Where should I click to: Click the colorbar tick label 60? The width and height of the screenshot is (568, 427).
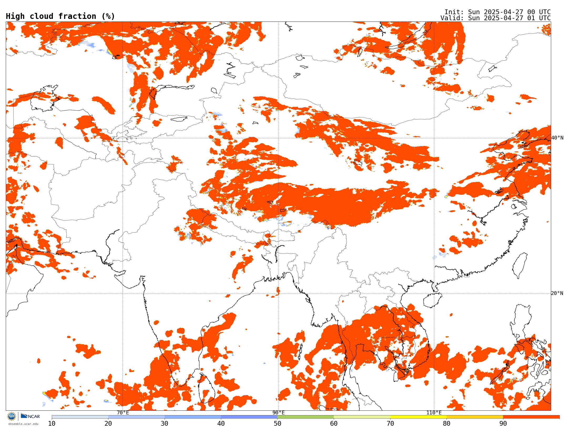point(334,424)
